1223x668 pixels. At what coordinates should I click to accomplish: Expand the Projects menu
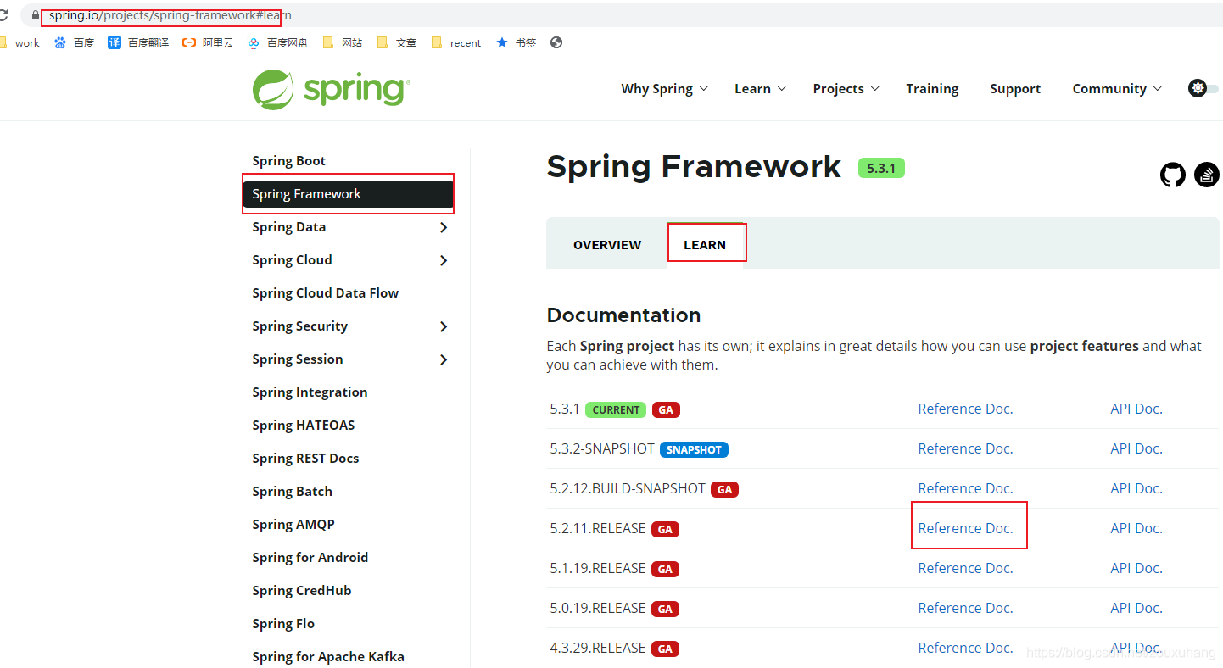pos(846,88)
